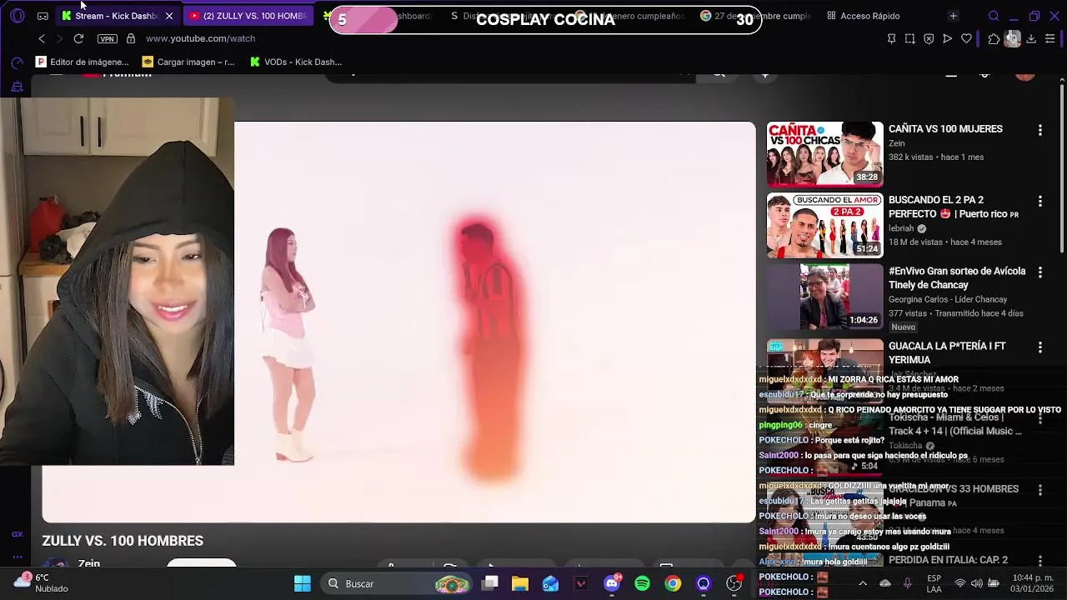The image size is (1067, 600).
Task: Open options menu for BUSCANDO EL 2 PA 2
Action: coord(1039,201)
